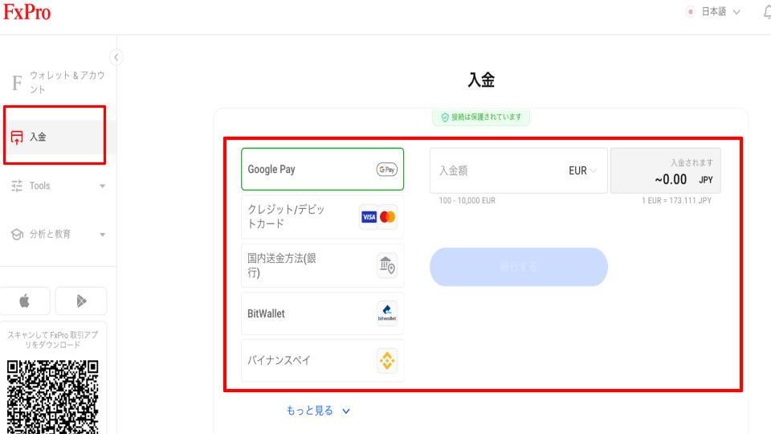Click the QR code image
This screenshot has height=434, width=771.
53,396
